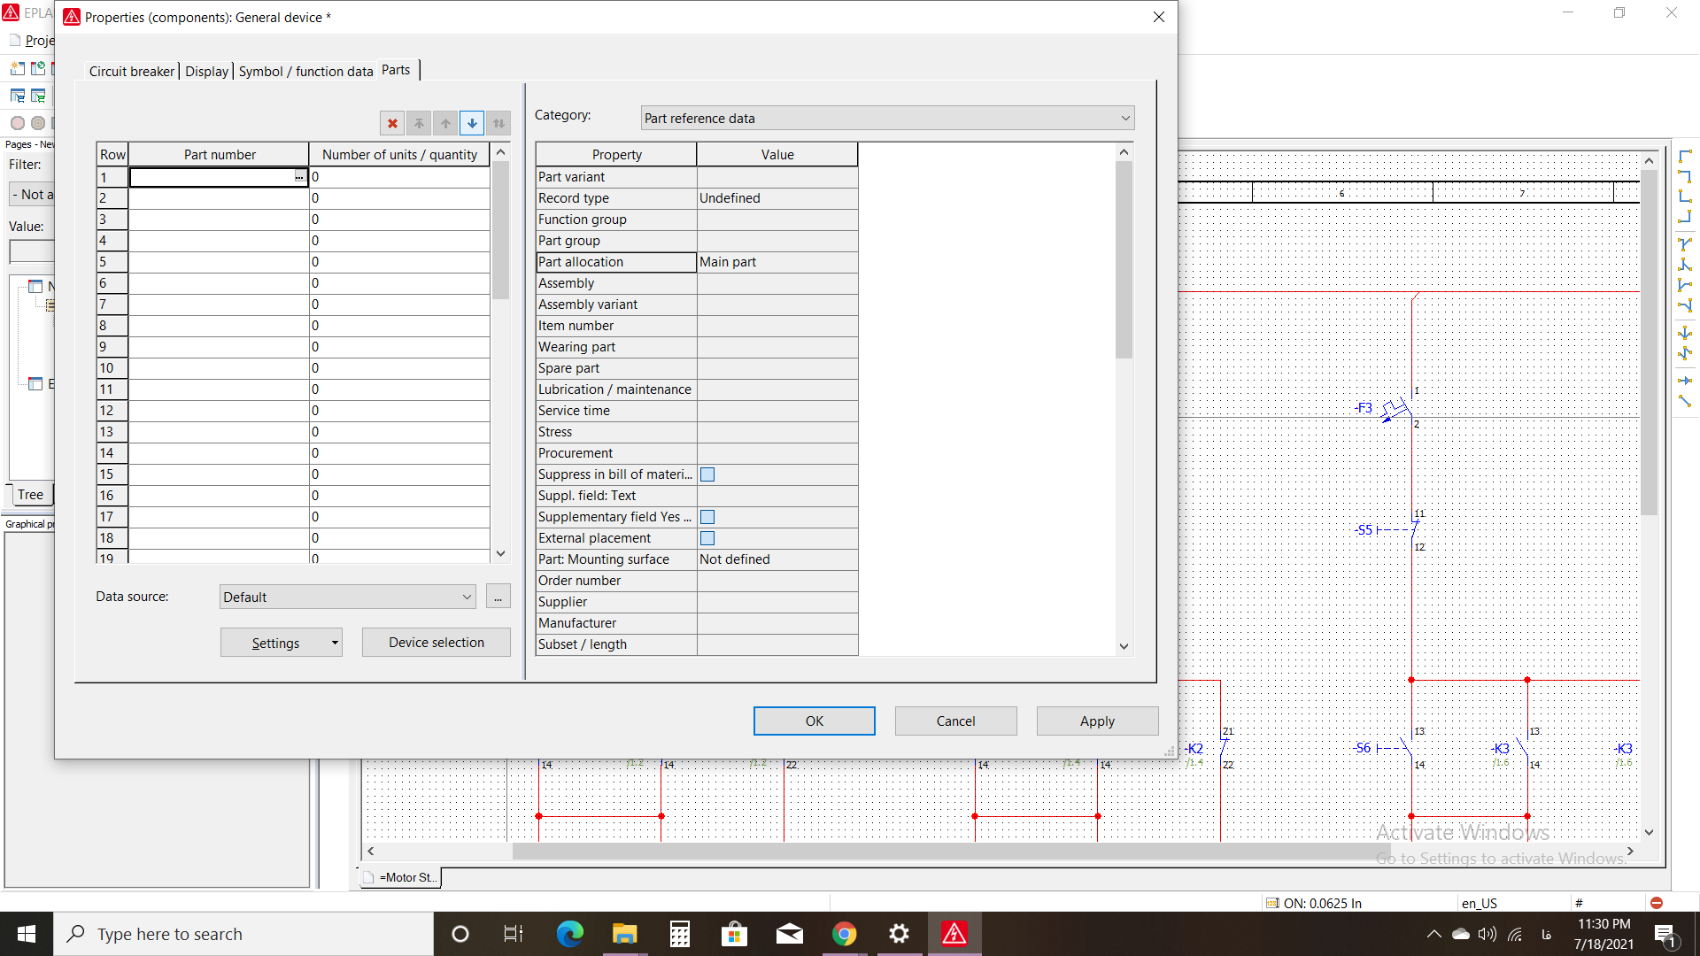Toggle Suppress in bill of materials checkbox
Screen dimensions: 1700x956
(707, 474)
